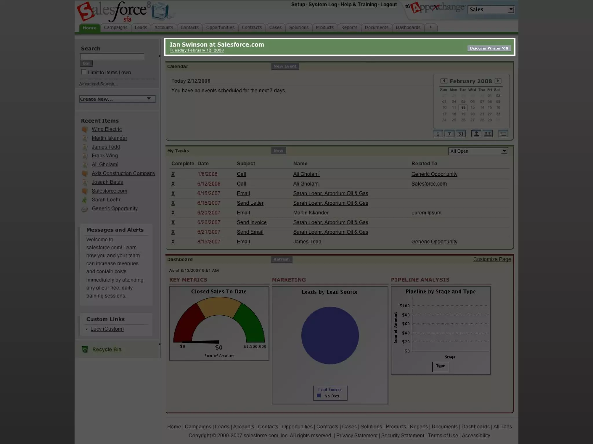Click into the sidebar Search field
The image size is (593, 444).
[112, 57]
